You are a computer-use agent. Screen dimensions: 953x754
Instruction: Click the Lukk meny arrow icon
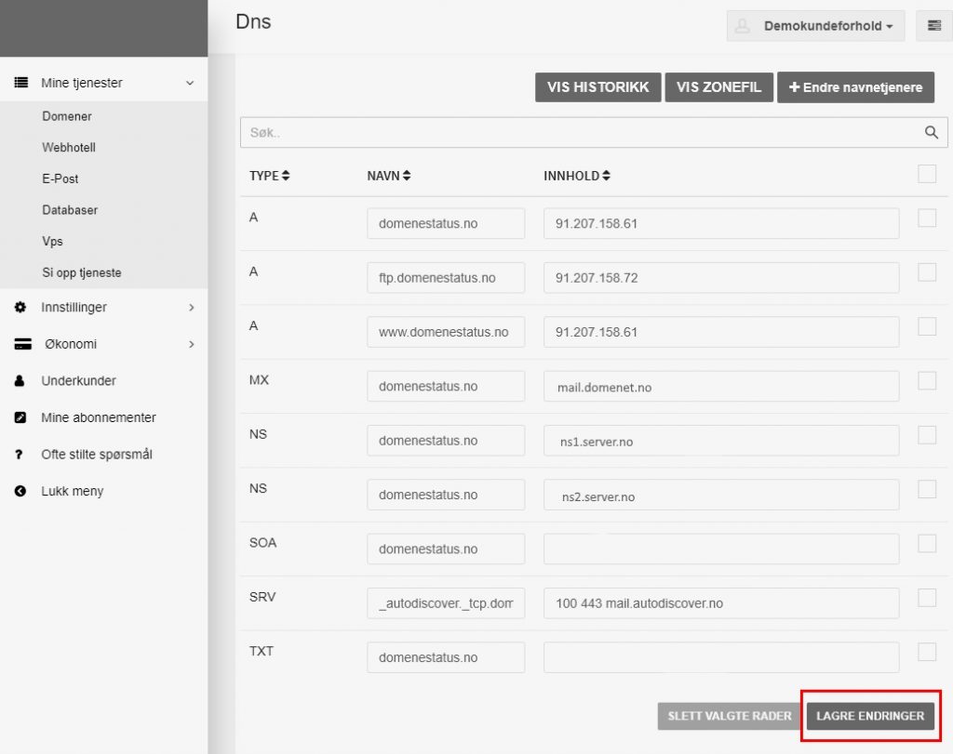pos(20,491)
